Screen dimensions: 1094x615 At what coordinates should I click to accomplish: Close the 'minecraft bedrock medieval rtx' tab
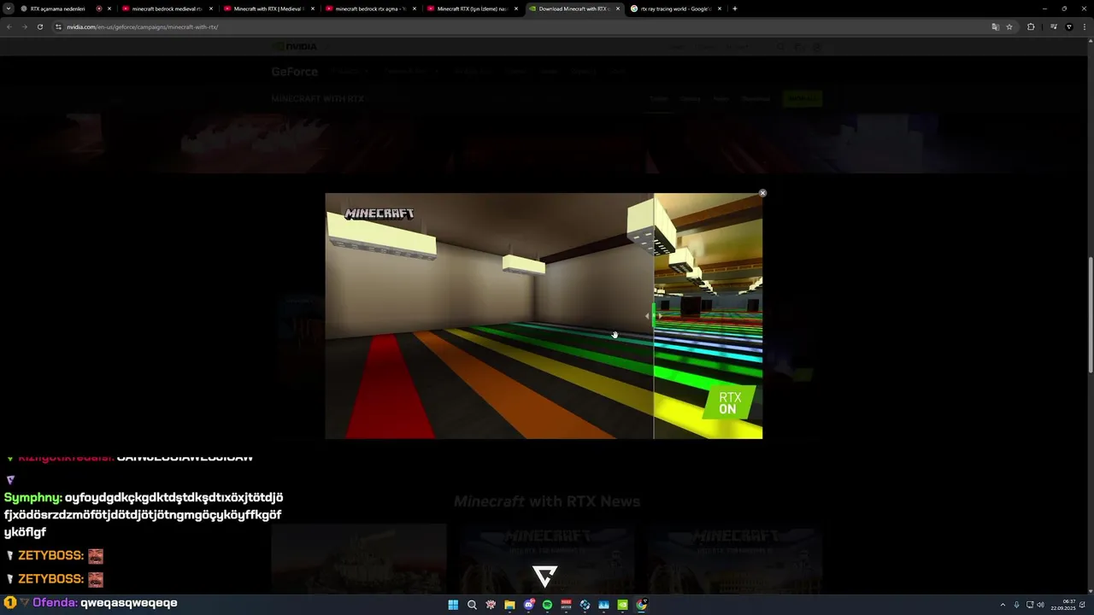point(211,9)
